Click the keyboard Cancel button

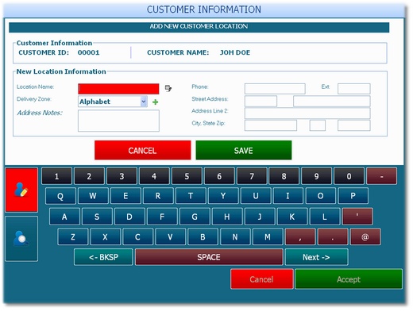[x=262, y=279]
